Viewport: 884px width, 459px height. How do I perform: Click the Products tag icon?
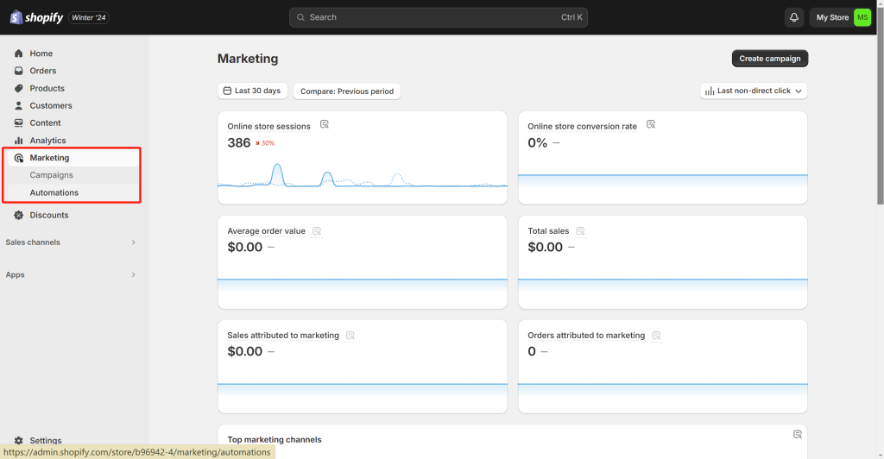(19, 88)
